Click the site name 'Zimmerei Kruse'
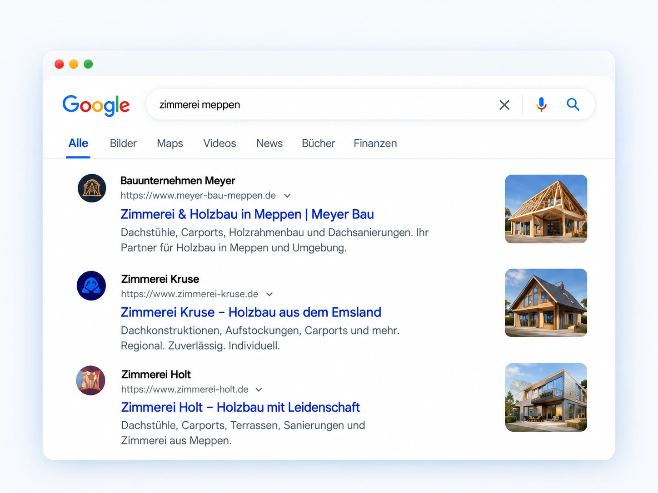 [160, 279]
